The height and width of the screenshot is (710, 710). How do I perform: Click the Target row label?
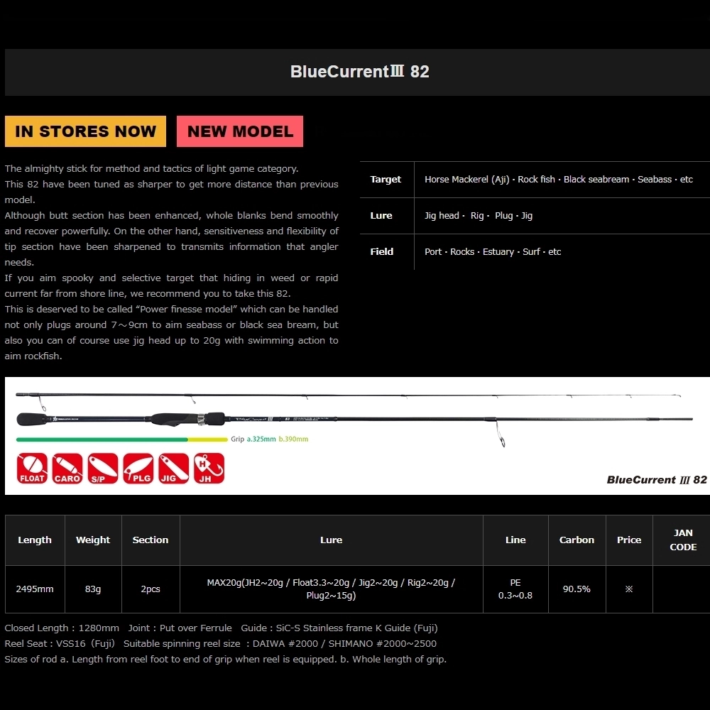pyautogui.click(x=386, y=180)
